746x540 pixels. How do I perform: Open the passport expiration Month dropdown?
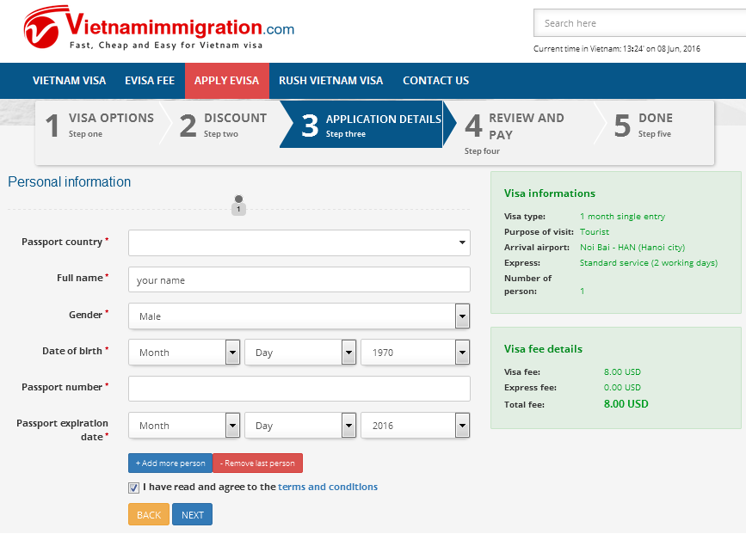coord(184,426)
